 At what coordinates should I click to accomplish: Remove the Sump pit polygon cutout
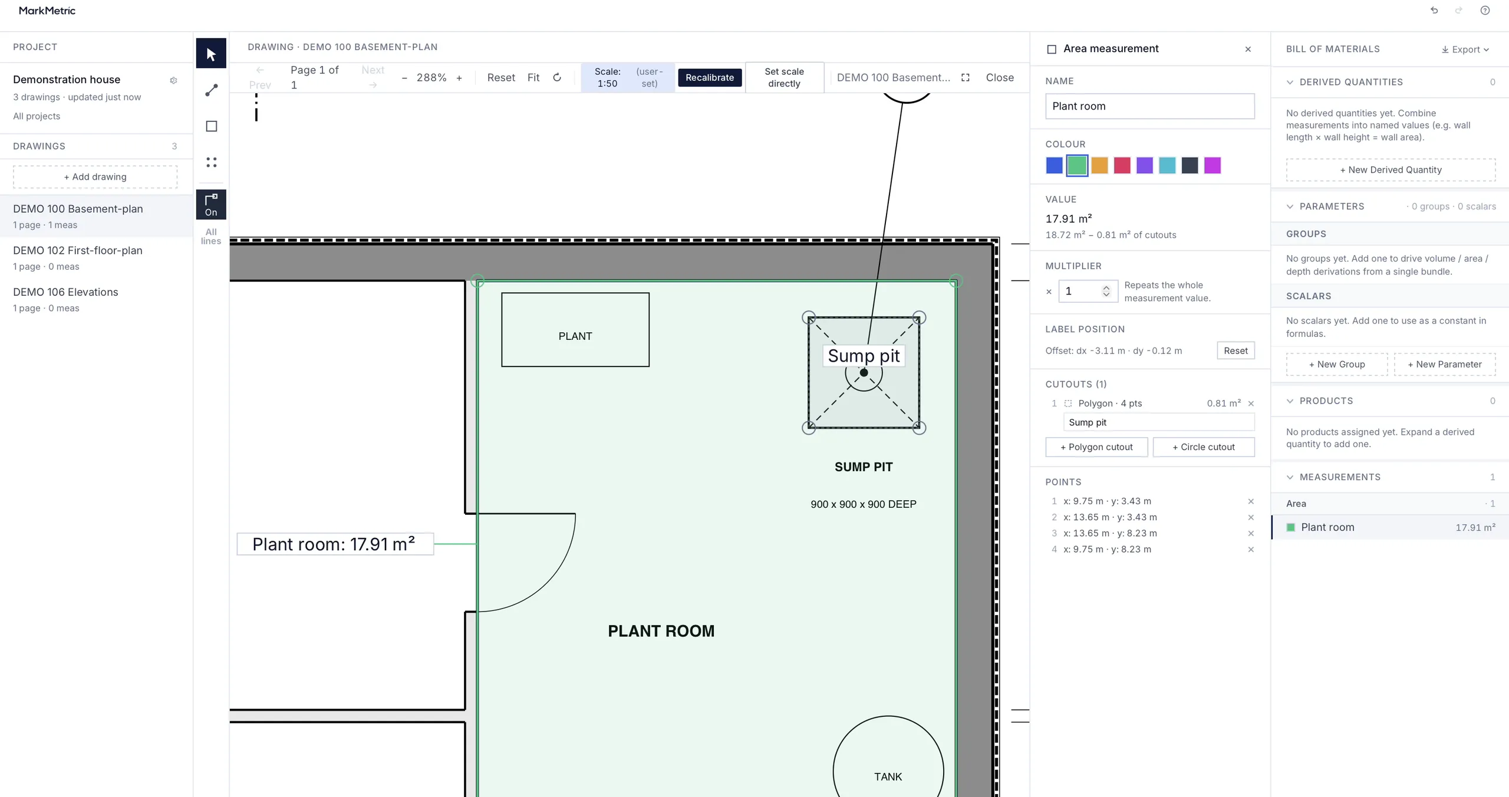click(1251, 404)
